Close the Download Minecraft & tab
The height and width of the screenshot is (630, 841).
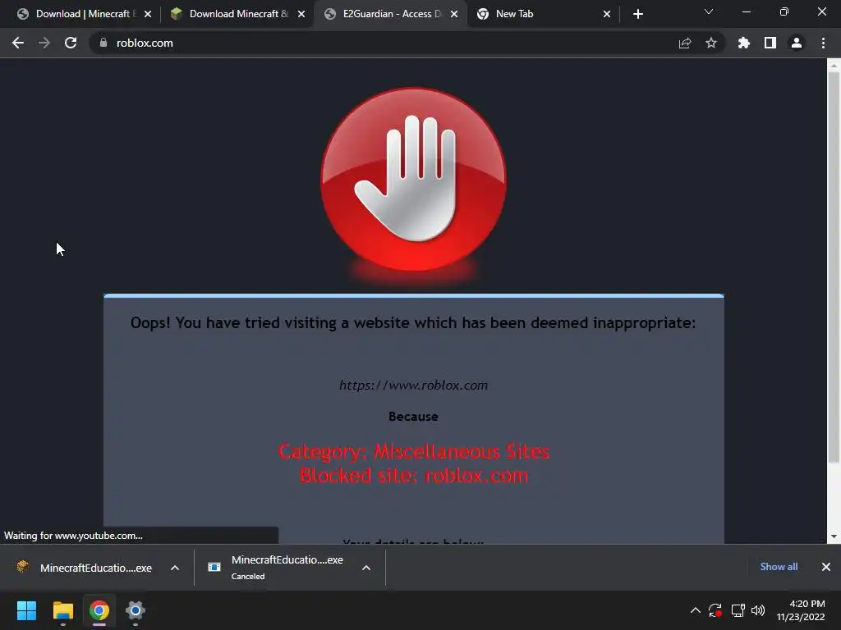301,14
